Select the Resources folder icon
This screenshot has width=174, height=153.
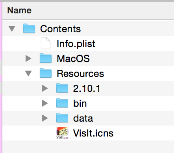click(46, 73)
